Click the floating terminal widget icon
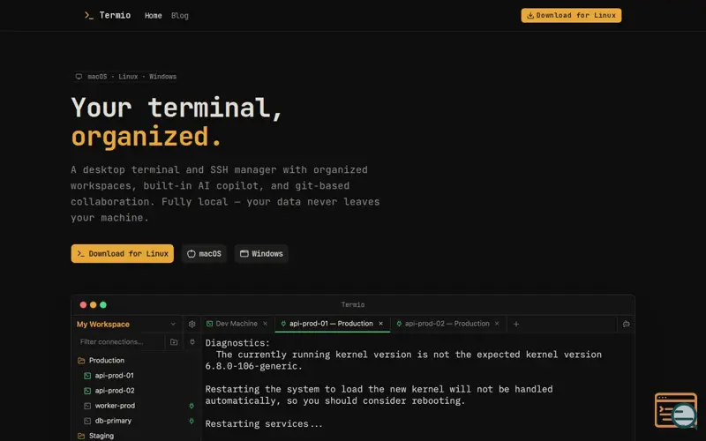 tap(676, 410)
